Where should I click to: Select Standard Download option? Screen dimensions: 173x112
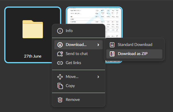pyautogui.click(x=134, y=45)
